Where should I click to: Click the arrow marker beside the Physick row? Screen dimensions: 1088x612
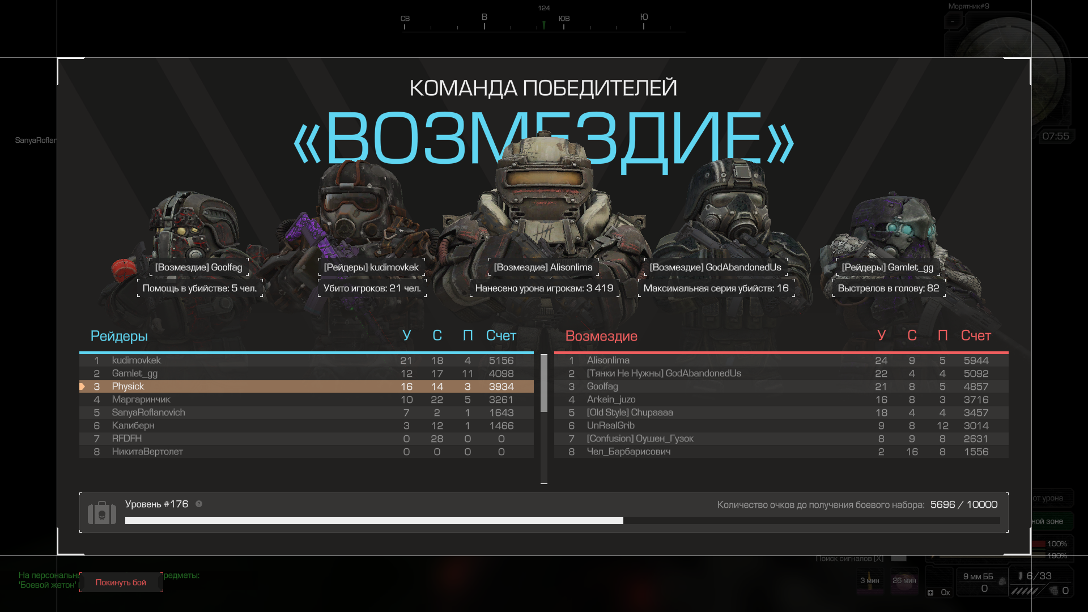click(82, 386)
